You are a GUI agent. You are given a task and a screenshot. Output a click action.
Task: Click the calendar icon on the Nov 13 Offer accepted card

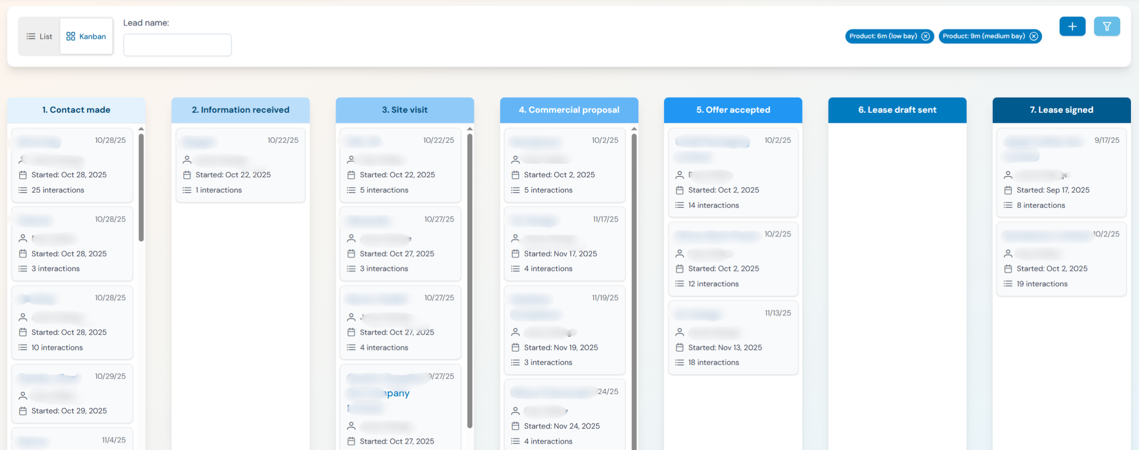pos(679,347)
